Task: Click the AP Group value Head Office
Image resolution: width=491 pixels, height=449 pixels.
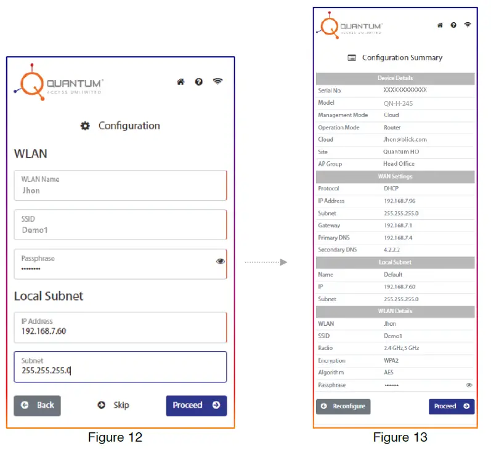Action: tap(399, 164)
